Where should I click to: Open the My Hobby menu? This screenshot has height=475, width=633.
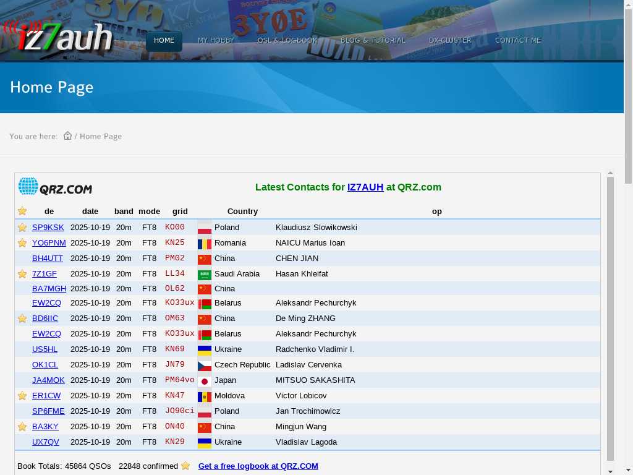[216, 40]
